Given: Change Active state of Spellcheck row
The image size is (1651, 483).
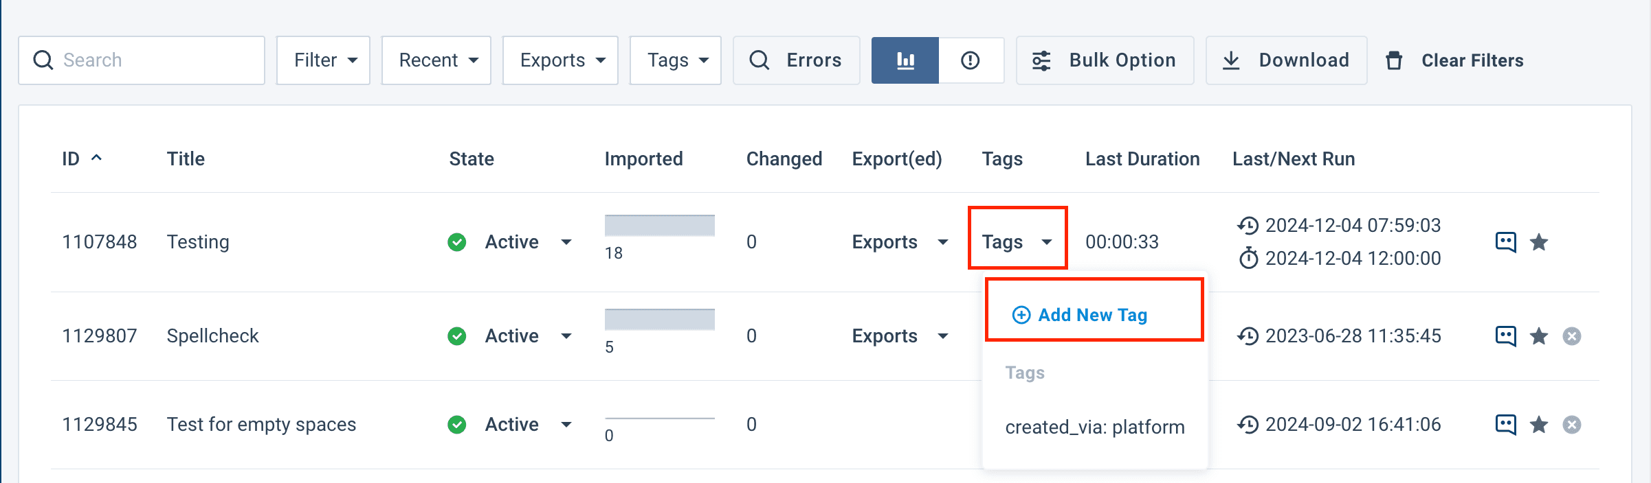Looking at the screenshot, I should click(527, 336).
